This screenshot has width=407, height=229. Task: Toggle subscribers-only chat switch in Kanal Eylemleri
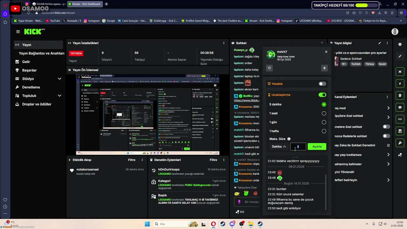(386, 127)
